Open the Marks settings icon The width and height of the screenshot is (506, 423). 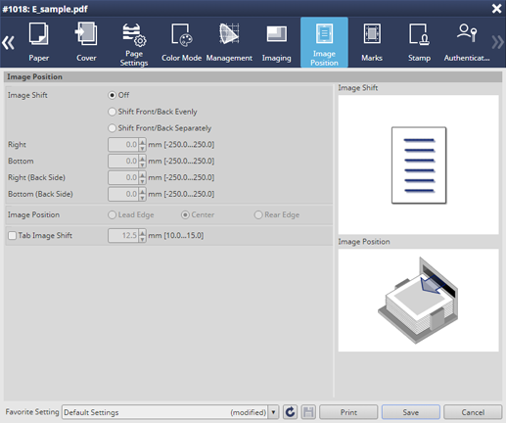click(372, 33)
